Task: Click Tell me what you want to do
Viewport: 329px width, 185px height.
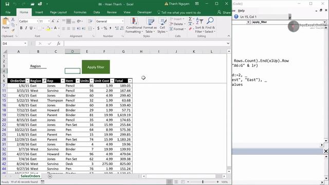Action: 179,12
